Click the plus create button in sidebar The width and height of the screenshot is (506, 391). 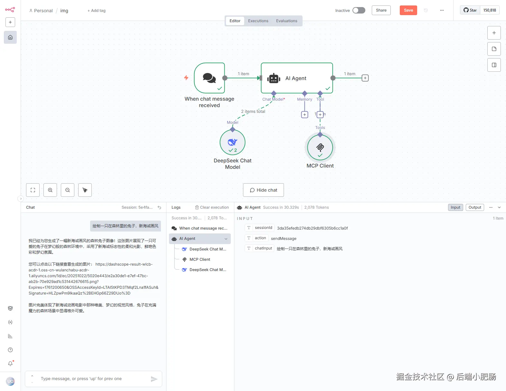(x=10, y=22)
